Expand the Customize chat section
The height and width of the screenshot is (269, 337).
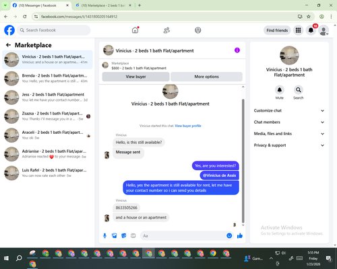click(289, 110)
